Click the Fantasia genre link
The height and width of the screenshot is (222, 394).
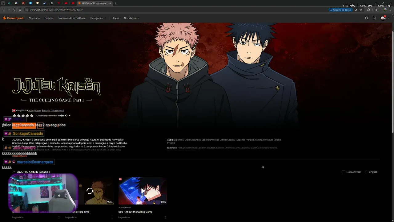coord(46,110)
